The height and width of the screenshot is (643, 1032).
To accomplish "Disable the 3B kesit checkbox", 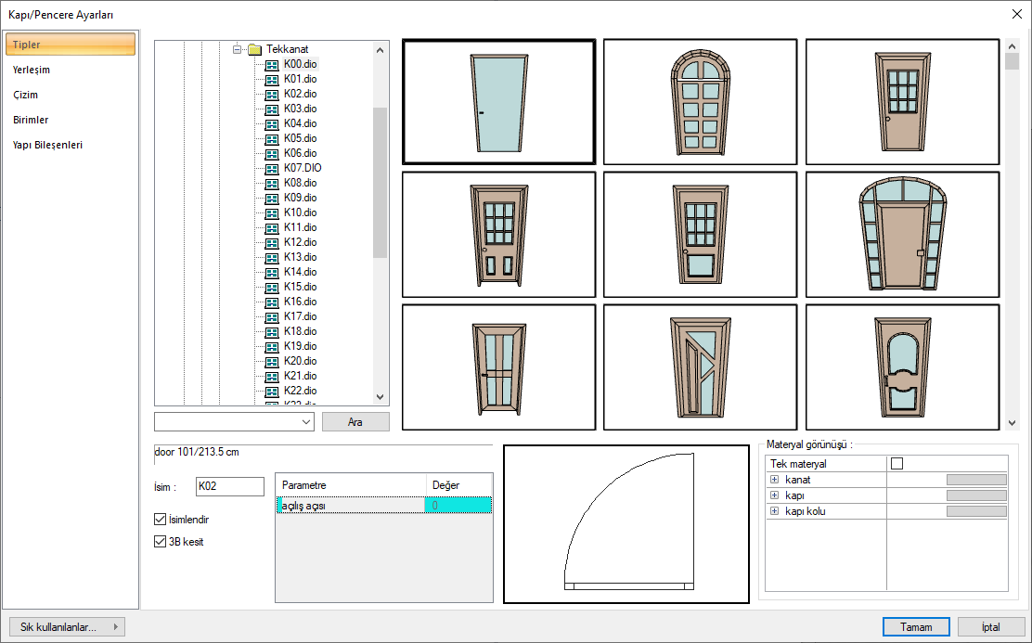I will [x=161, y=542].
